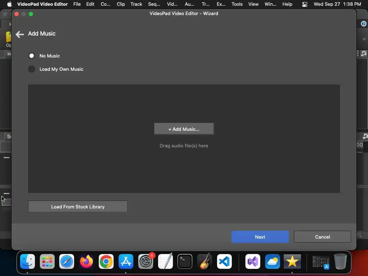Open Load From Stock Library
This screenshot has height=276, width=368.
78,207
